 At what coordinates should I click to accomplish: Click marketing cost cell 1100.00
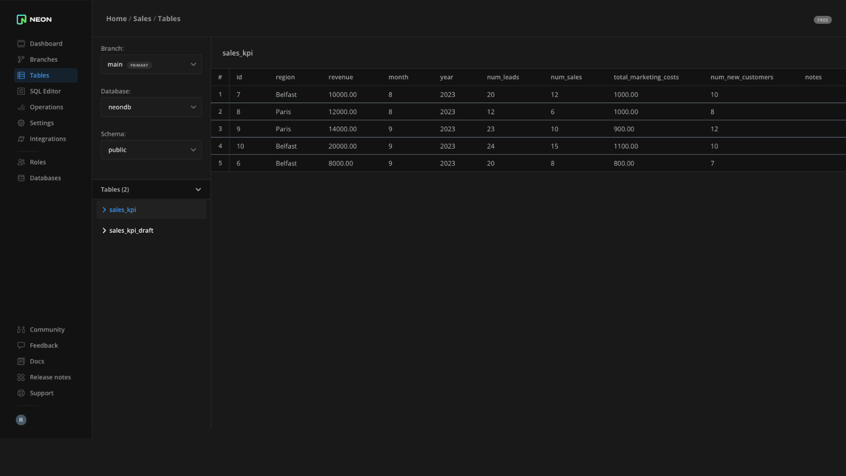[626, 147]
